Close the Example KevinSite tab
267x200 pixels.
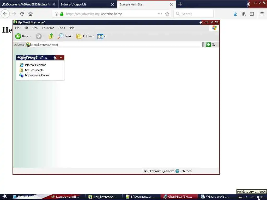point(171,4)
